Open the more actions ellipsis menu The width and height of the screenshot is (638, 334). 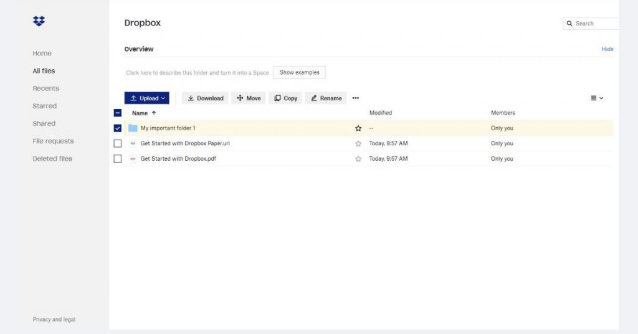pyautogui.click(x=356, y=98)
